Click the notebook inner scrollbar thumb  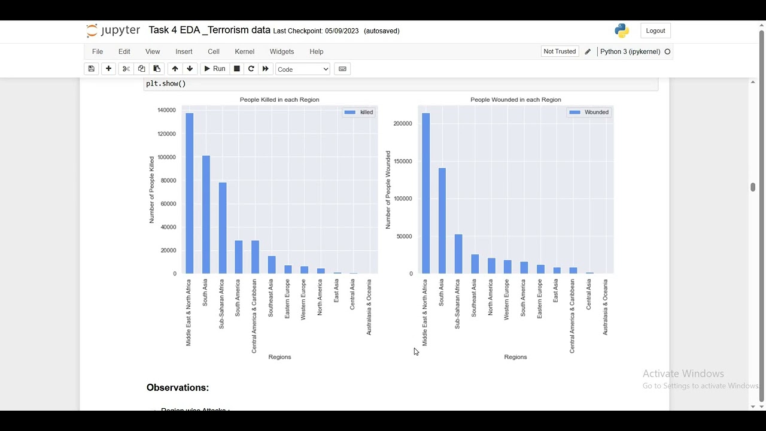pos(753,187)
